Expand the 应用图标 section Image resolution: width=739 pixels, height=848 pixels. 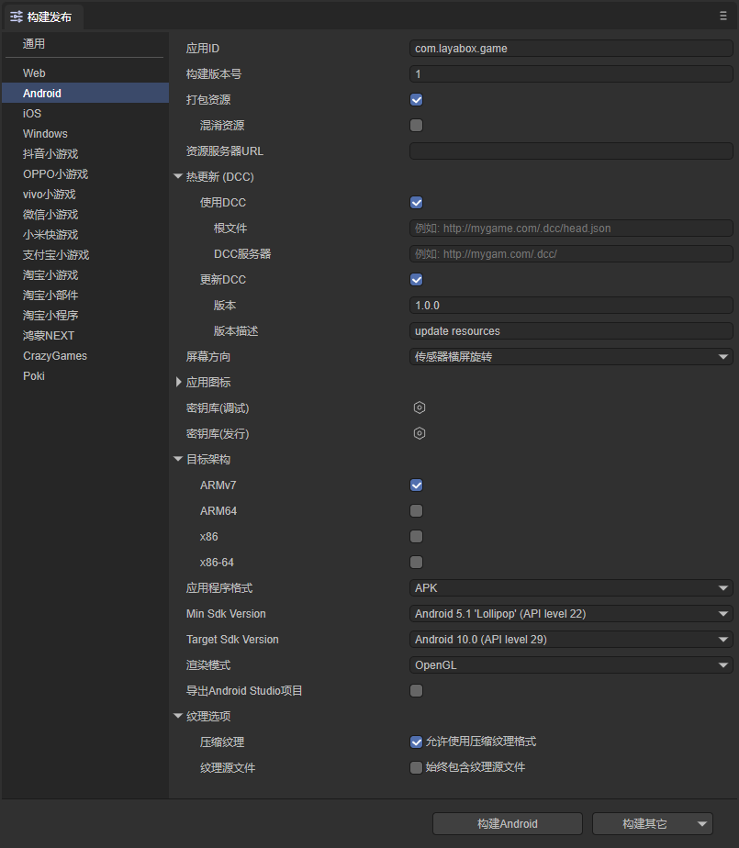click(179, 382)
